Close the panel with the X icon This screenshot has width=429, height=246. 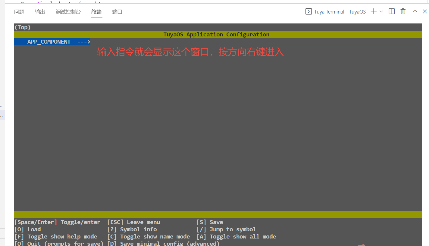point(425,11)
